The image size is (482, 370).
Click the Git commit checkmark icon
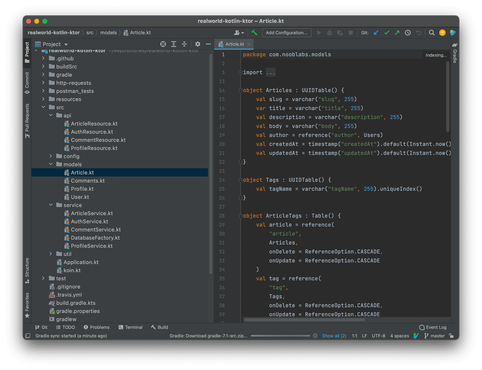(x=387, y=33)
